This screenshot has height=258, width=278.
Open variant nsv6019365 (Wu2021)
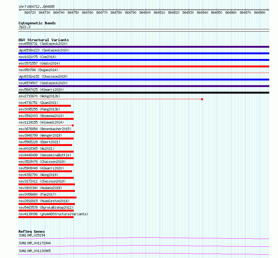point(37,148)
